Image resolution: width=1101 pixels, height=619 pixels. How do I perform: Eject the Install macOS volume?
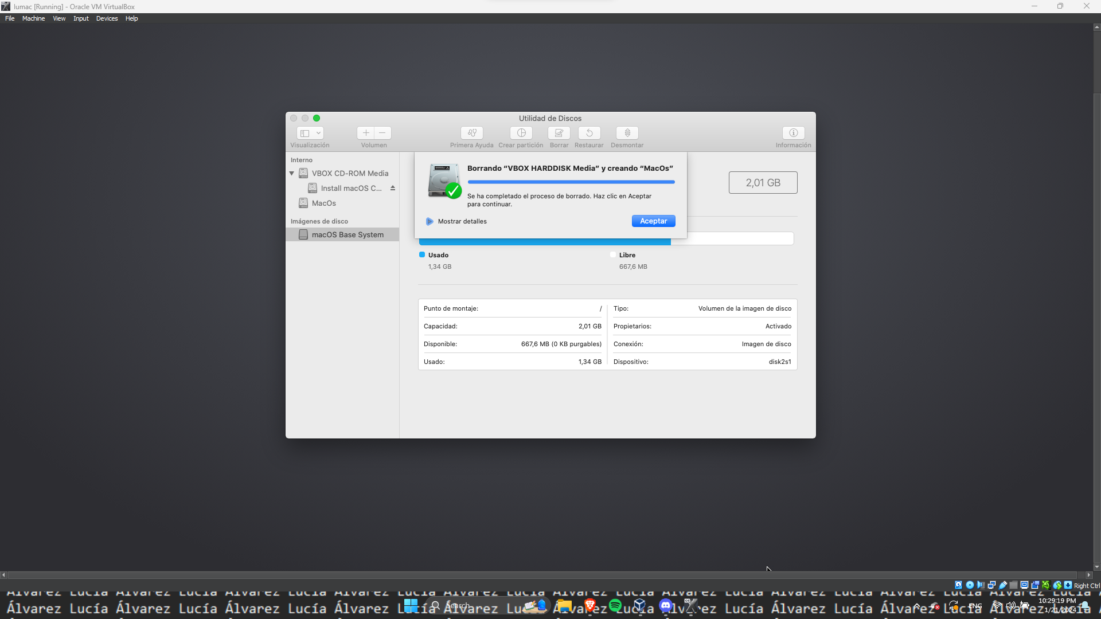pyautogui.click(x=393, y=188)
